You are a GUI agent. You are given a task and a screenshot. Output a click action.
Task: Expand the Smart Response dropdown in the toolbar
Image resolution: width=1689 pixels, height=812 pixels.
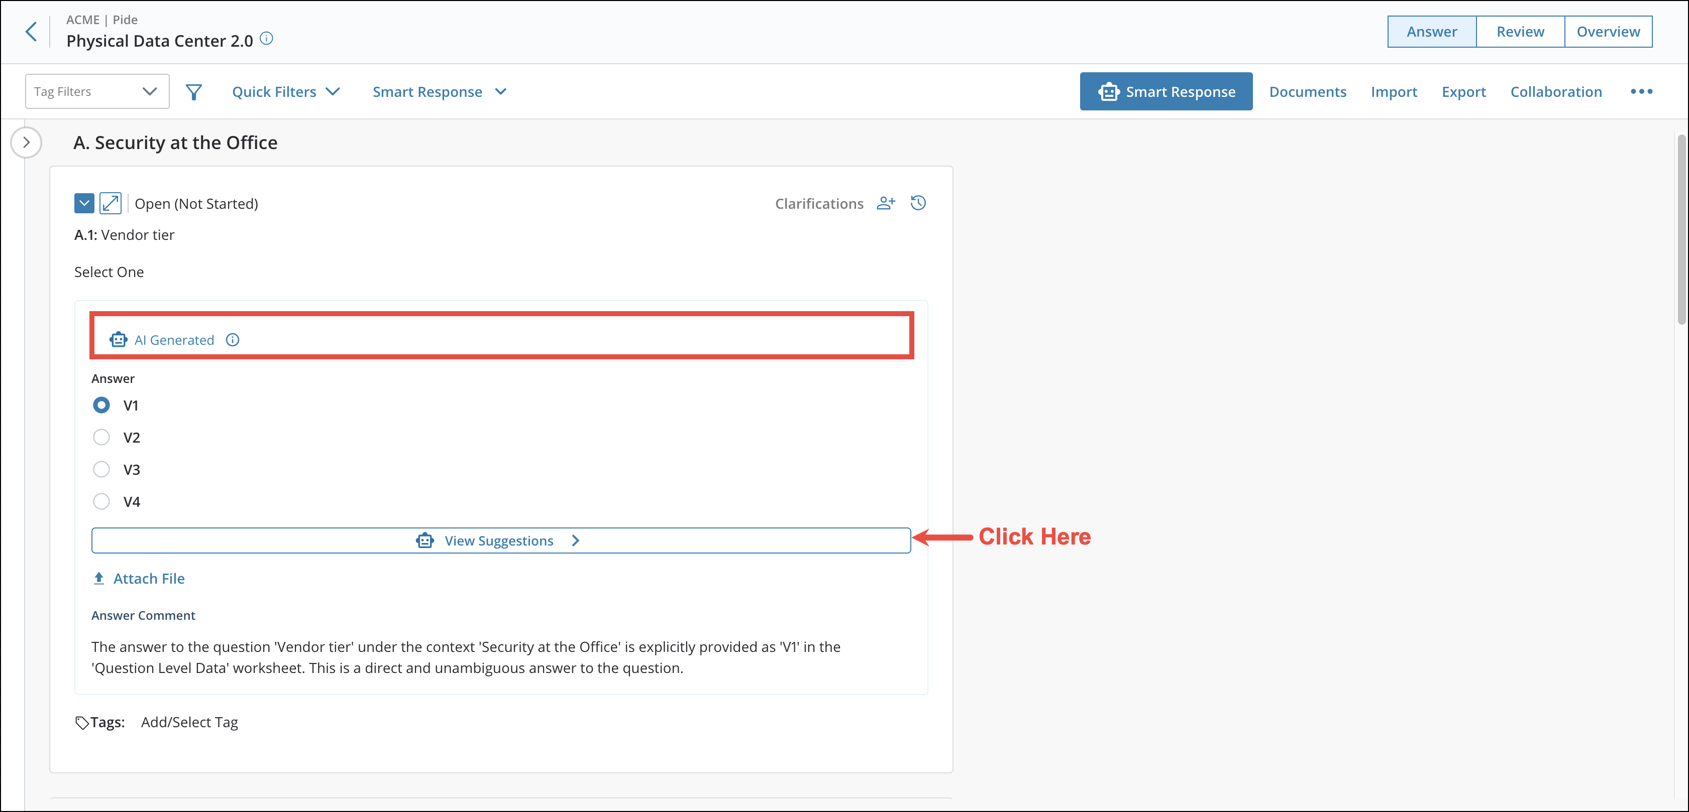pos(439,91)
